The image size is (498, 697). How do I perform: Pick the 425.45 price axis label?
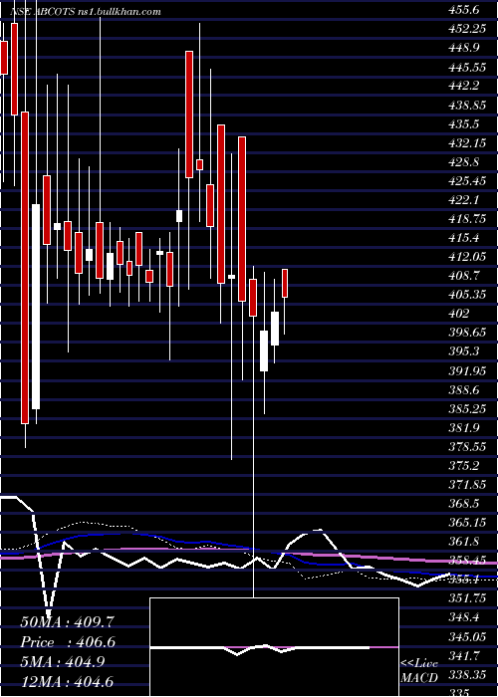[x=465, y=181]
